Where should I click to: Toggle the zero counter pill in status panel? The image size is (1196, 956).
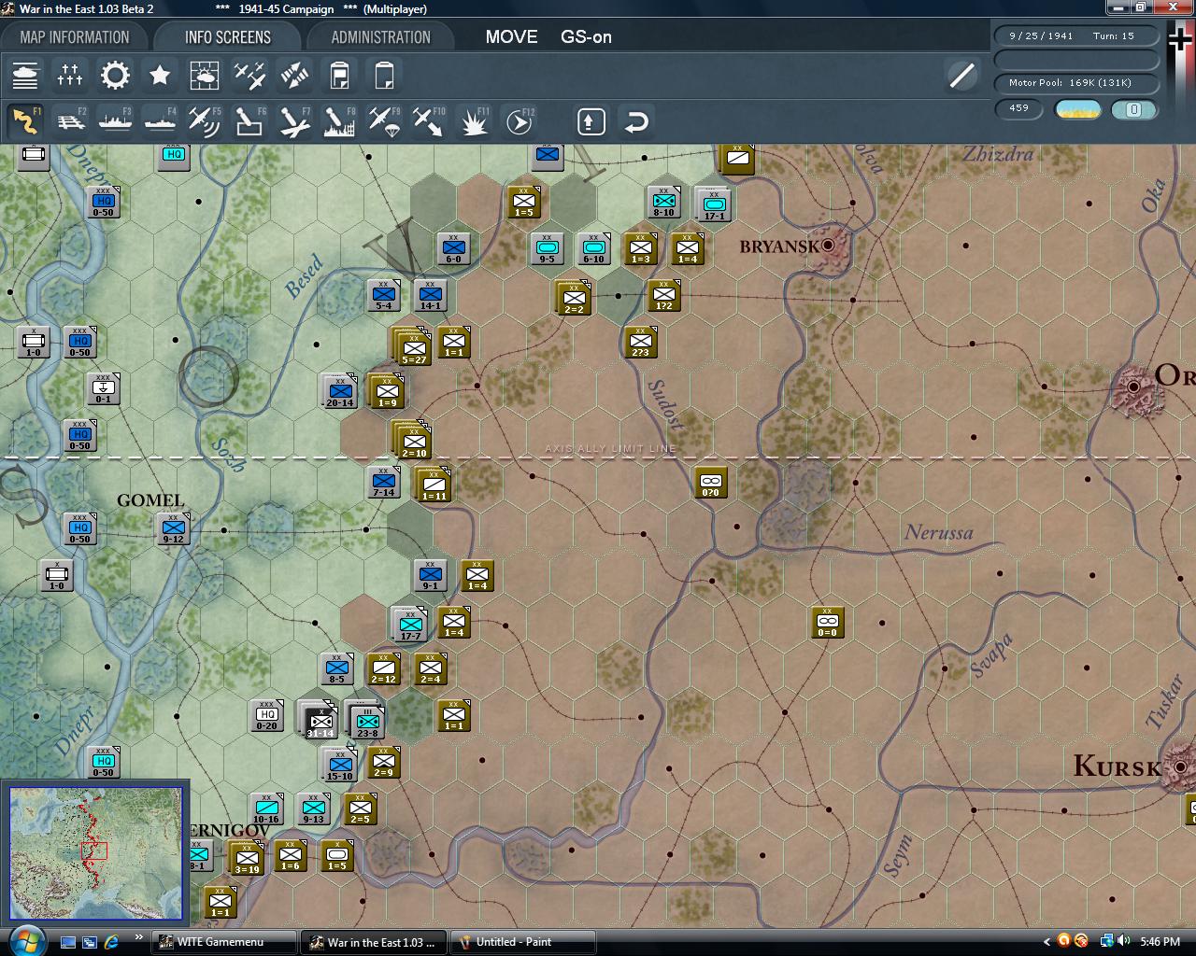pyautogui.click(x=1133, y=109)
